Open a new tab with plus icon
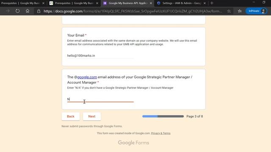Screen dimensions: 271x152 tap(212, 3)
